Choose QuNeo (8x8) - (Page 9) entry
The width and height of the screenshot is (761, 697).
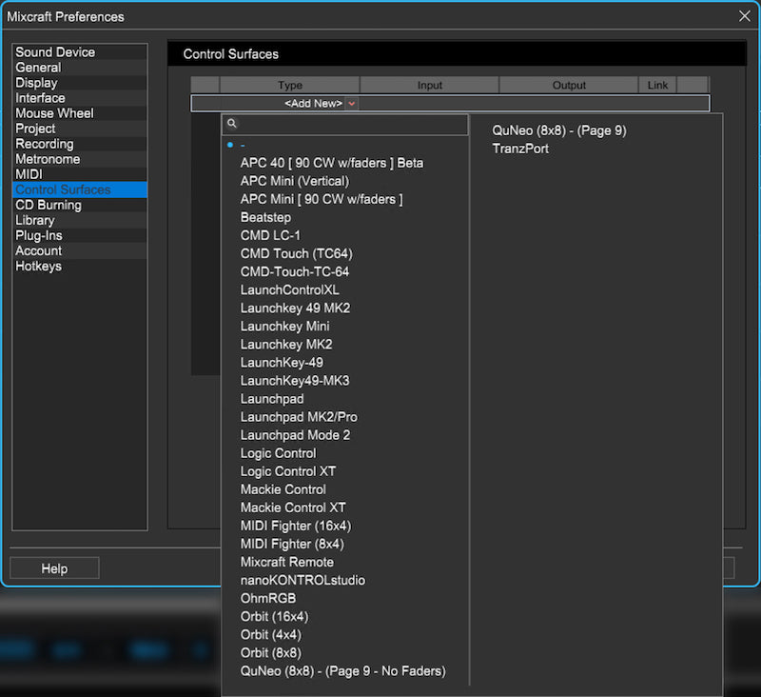click(x=559, y=130)
